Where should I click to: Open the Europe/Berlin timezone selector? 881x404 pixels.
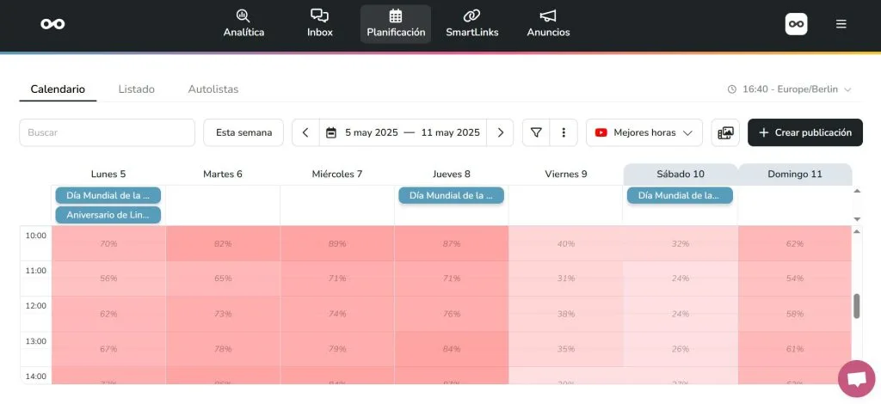point(789,89)
